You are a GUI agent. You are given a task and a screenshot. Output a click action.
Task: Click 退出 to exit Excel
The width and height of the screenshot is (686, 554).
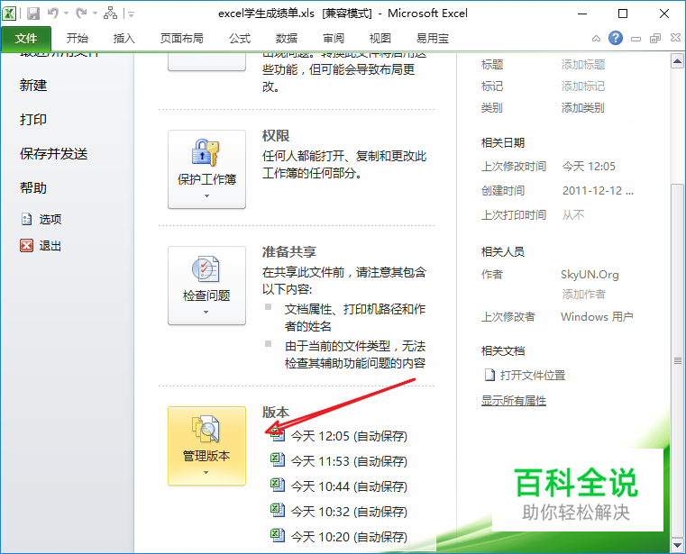(x=50, y=246)
